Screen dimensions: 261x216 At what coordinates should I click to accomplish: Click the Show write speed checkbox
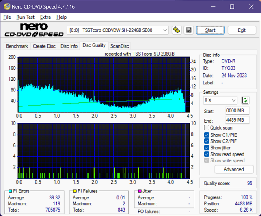pos(206,160)
